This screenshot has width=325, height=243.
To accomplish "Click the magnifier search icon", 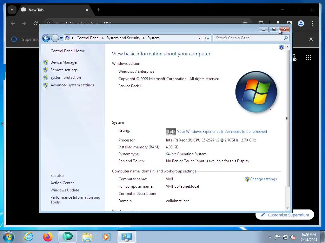I will pos(286,38).
